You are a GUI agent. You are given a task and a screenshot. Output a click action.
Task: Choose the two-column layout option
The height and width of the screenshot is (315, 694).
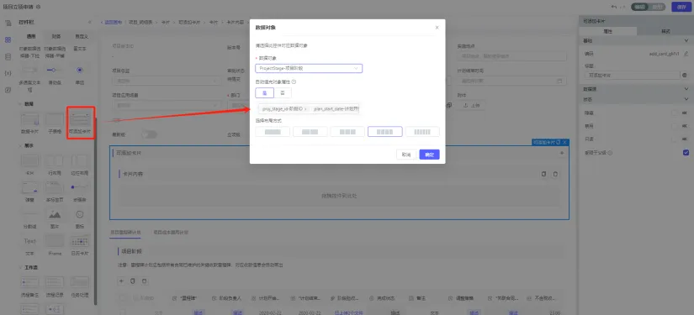pos(310,132)
